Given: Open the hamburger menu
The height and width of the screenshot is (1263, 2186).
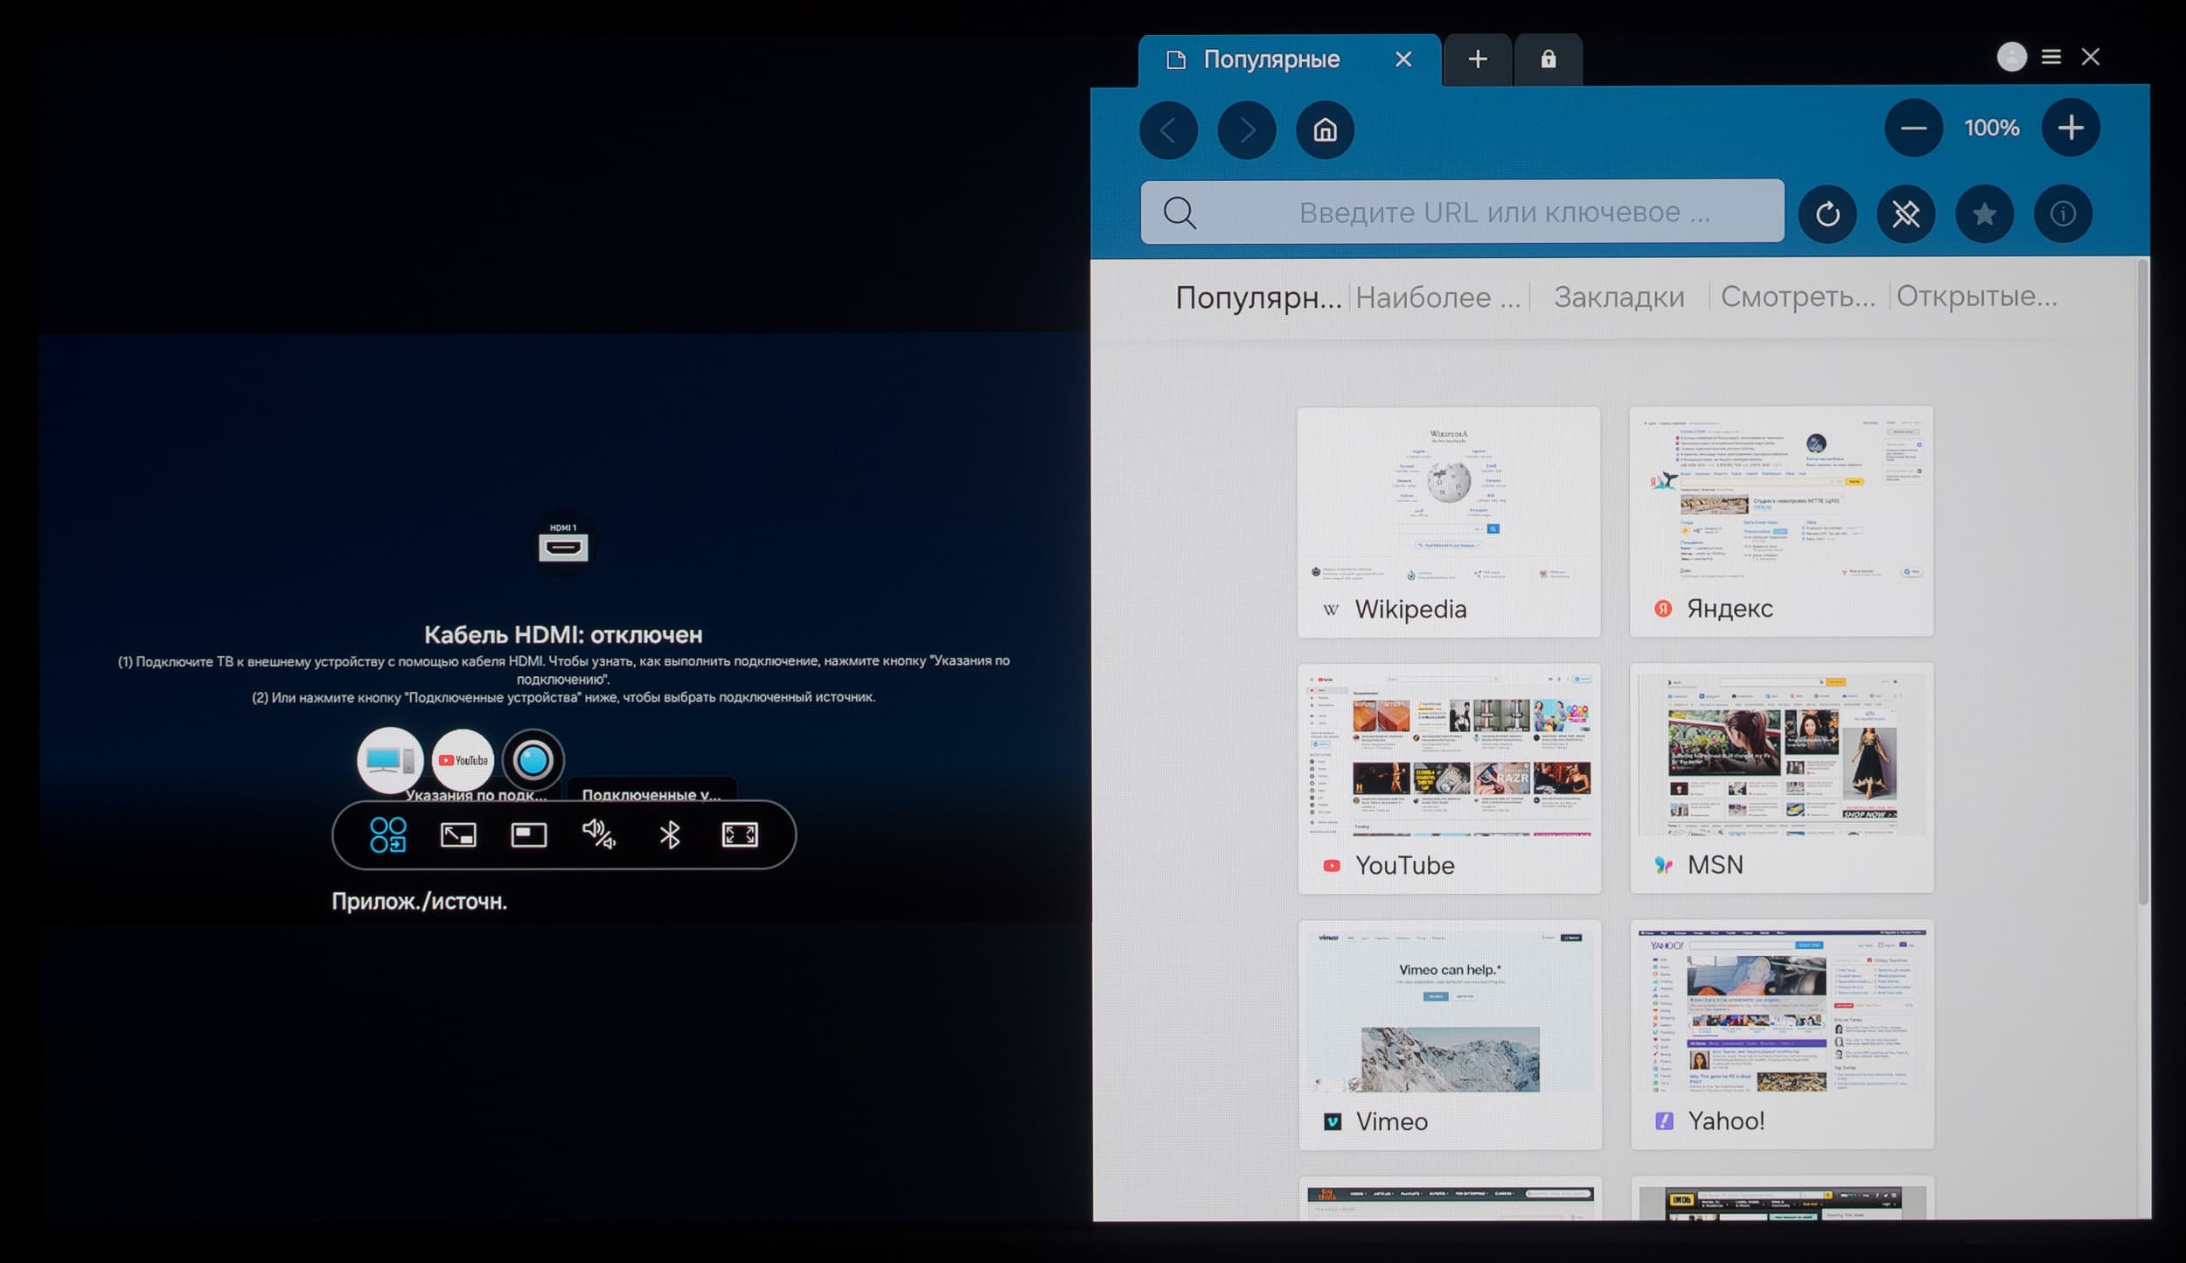Looking at the screenshot, I should tap(2051, 57).
